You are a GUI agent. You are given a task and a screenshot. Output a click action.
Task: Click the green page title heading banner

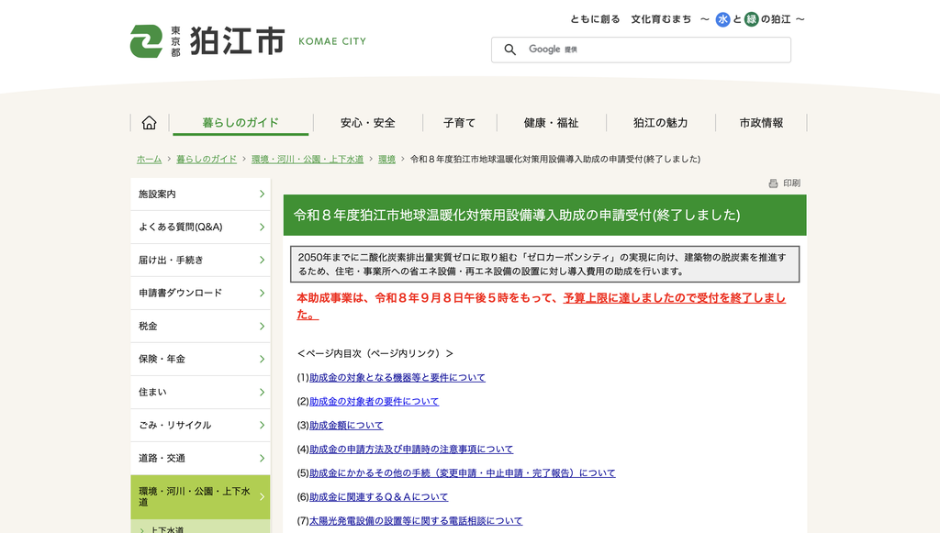coord(545,215)
